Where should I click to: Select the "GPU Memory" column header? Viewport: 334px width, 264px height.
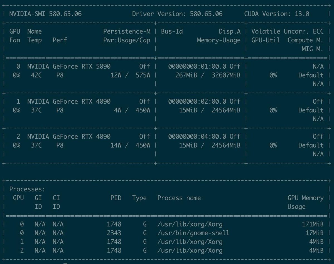click(306, 198)
